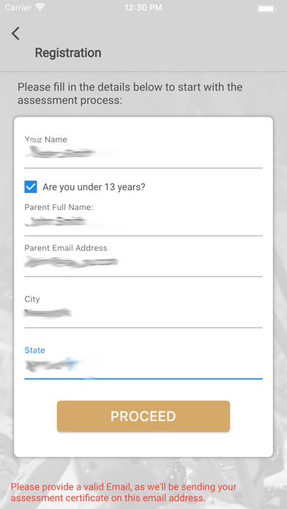Tap the 12:30 PM clock

coord(143,8)
